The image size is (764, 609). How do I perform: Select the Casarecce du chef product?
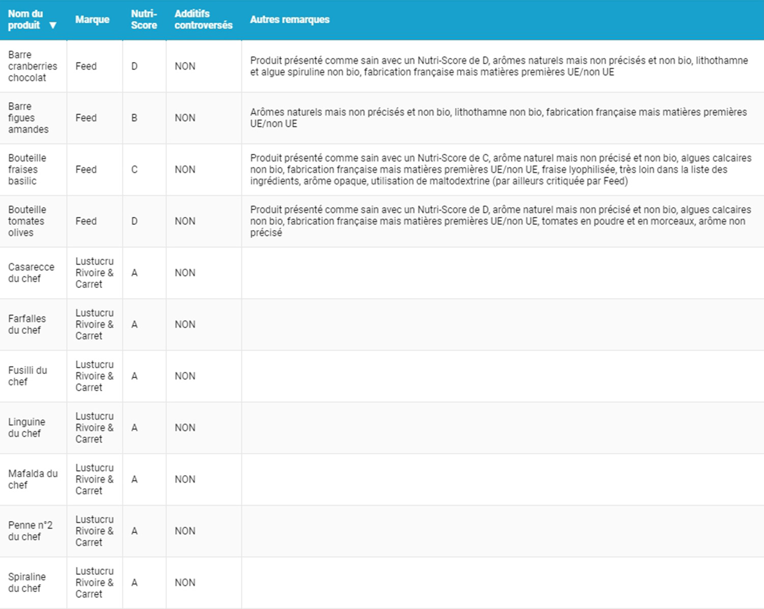pyautogui.click(x=31, y=273)
